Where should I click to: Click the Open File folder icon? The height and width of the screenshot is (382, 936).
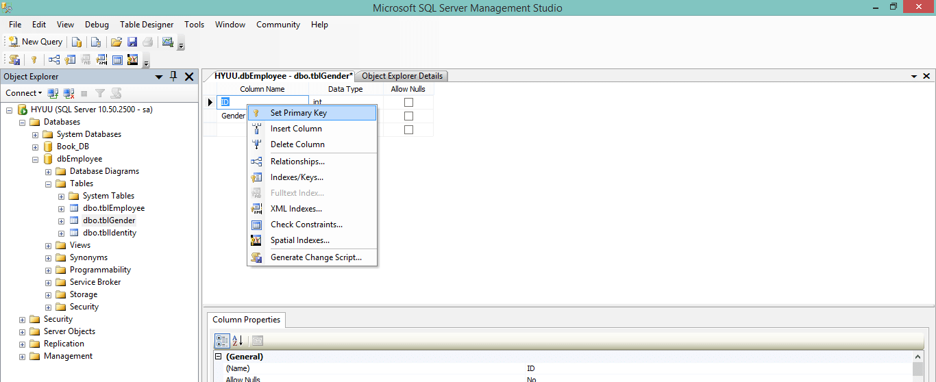(116, 42)
